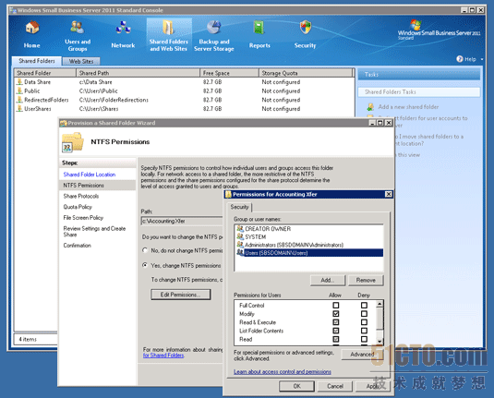Open Learn about access control link
This screenshot has width=494, height=398.
283,372
